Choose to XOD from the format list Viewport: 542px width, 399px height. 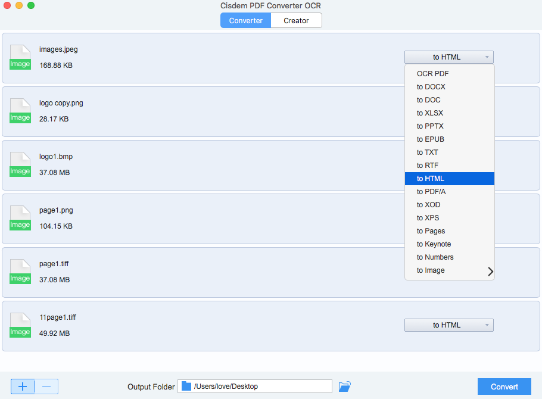coord(449,205)
